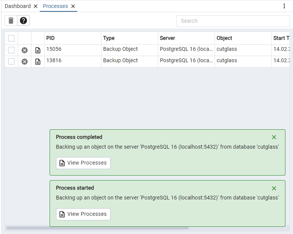The image size is (293, 234).
Task: Check the box for PID 13816 row
Action: pos(11,61)
